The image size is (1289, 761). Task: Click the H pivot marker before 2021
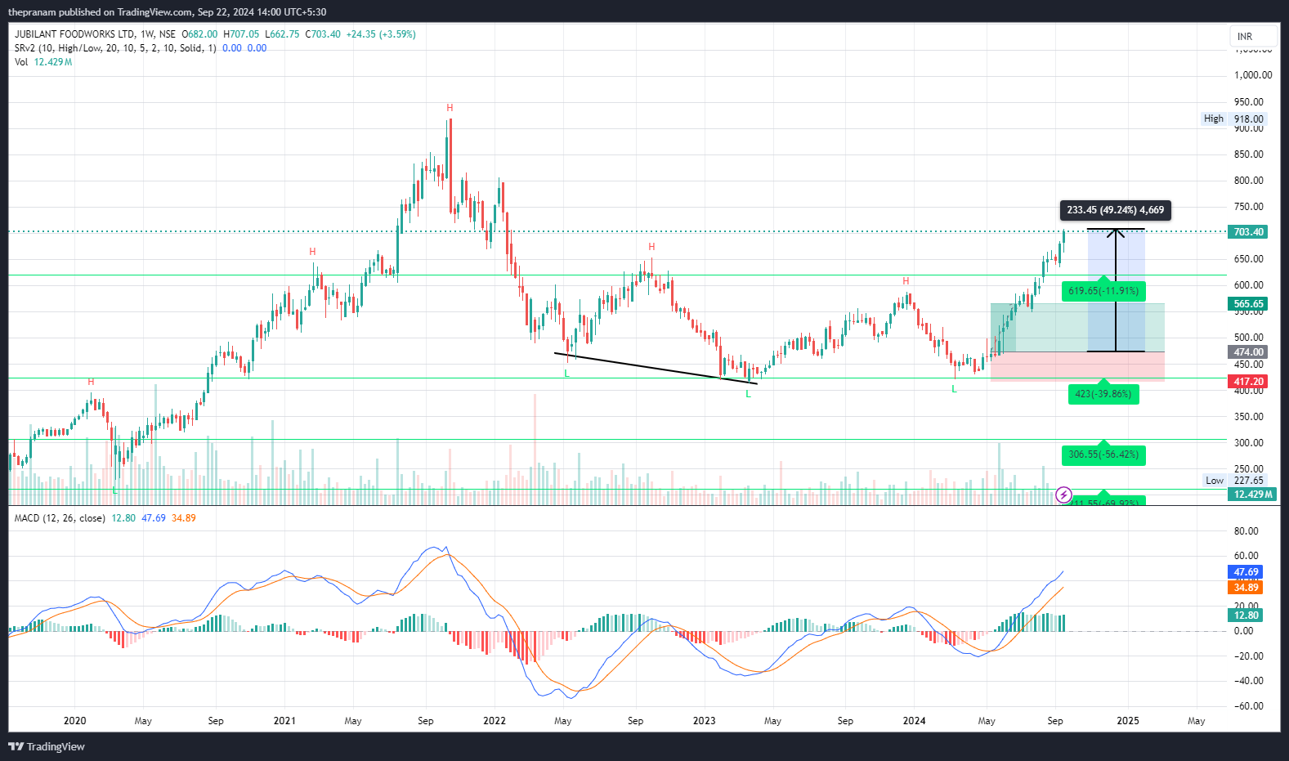coord(312,252)
